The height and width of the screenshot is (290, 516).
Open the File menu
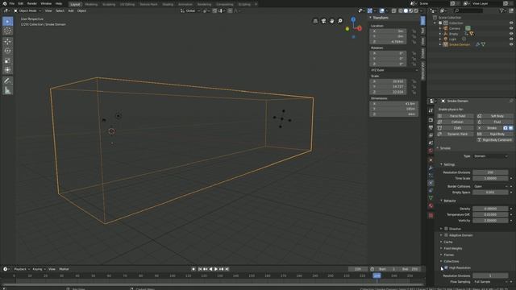point(12,3)
